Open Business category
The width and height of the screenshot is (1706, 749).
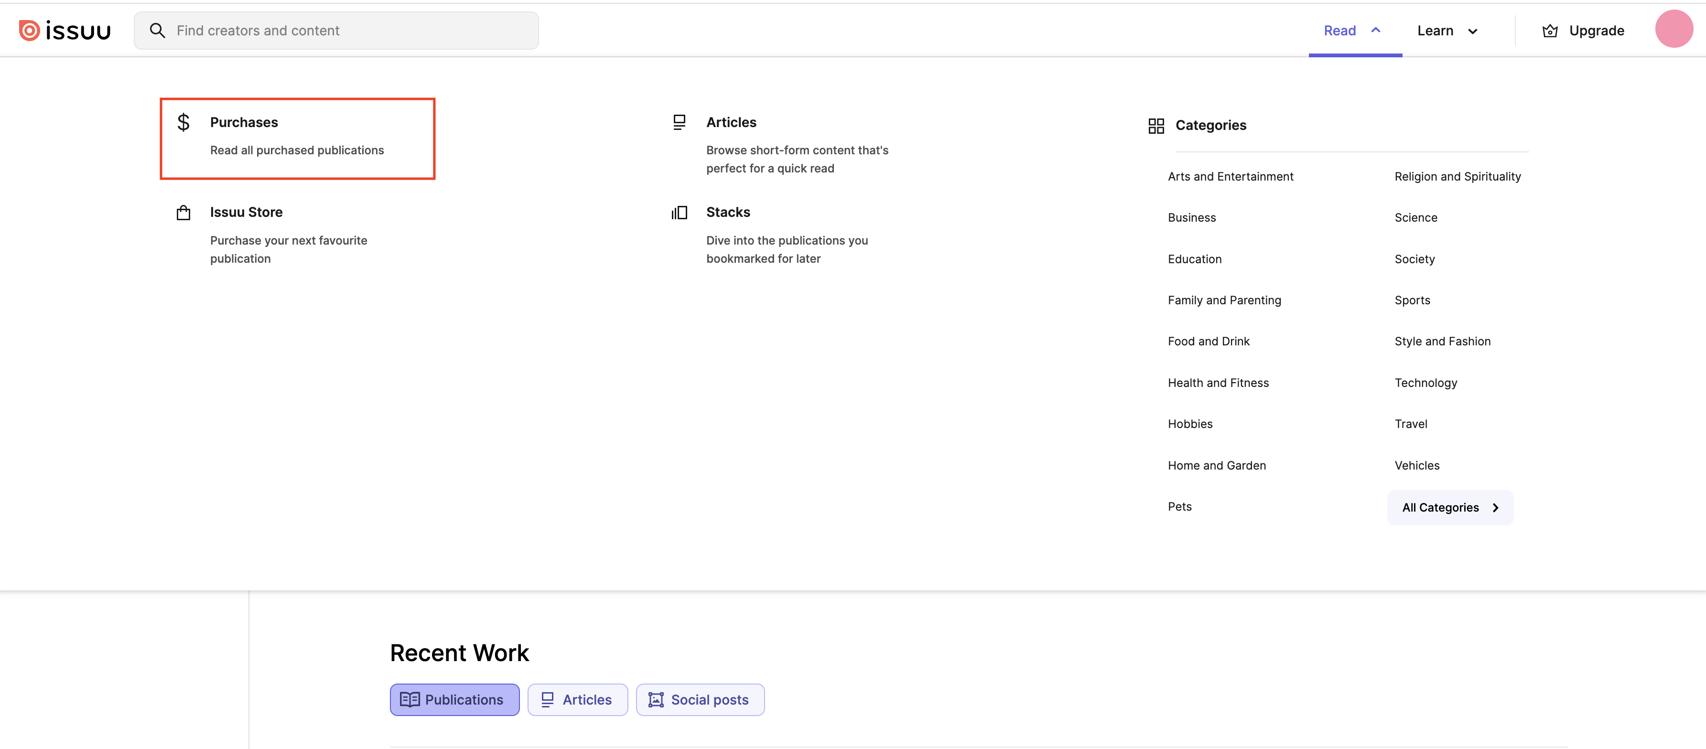[1191, 217]
